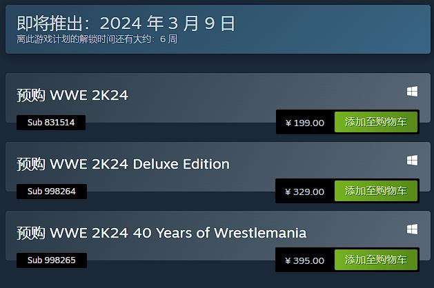Screen dimensions: 434x288
Task: Click the 2024 年 3 月 9 日 release date
Action: 168,23
